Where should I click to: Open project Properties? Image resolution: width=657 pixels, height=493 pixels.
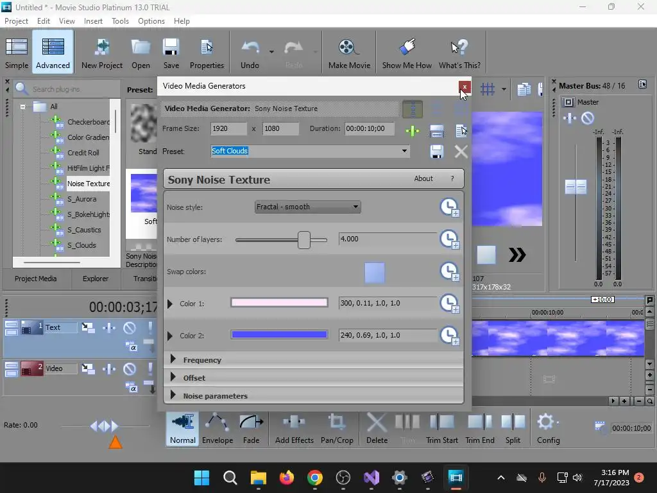click(x=207, y=53)
